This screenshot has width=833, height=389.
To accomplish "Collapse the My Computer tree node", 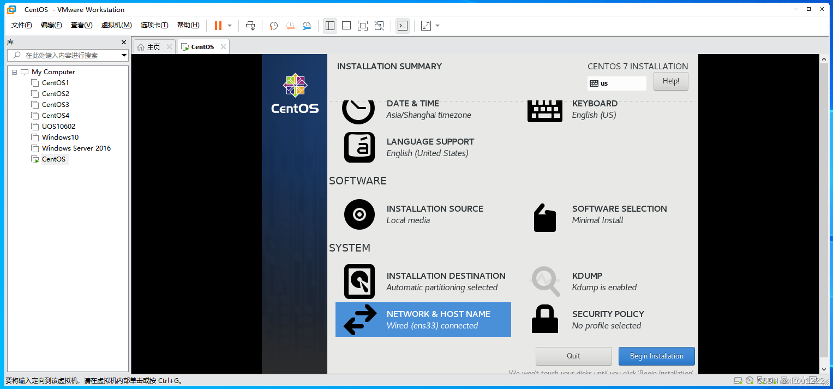I will point(14,72).
